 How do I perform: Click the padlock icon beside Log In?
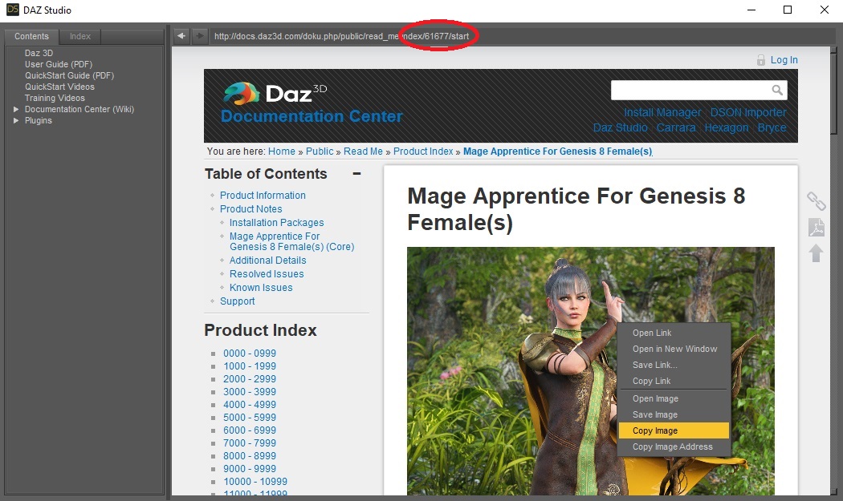pos(760,59)
